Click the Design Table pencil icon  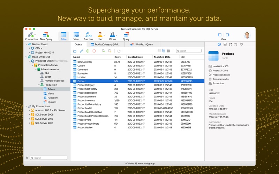[81, 51]
